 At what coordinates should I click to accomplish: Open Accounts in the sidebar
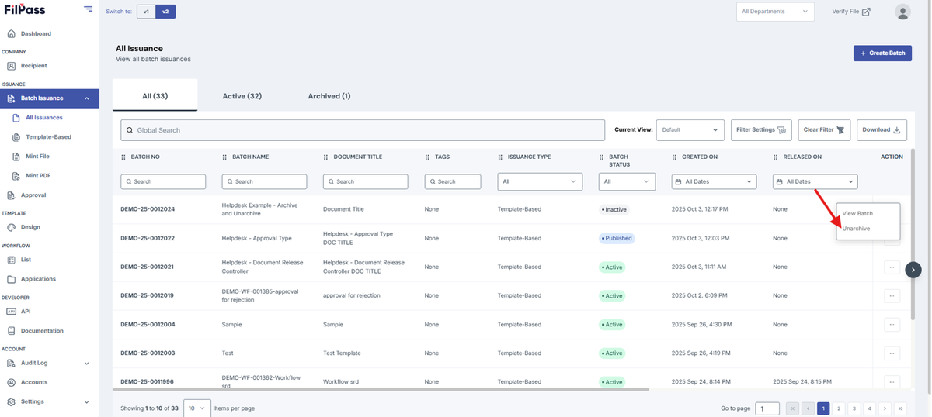34,382
